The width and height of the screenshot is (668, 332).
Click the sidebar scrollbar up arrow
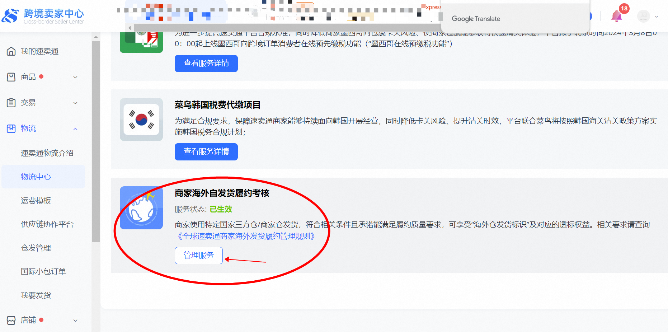(96, 37)
